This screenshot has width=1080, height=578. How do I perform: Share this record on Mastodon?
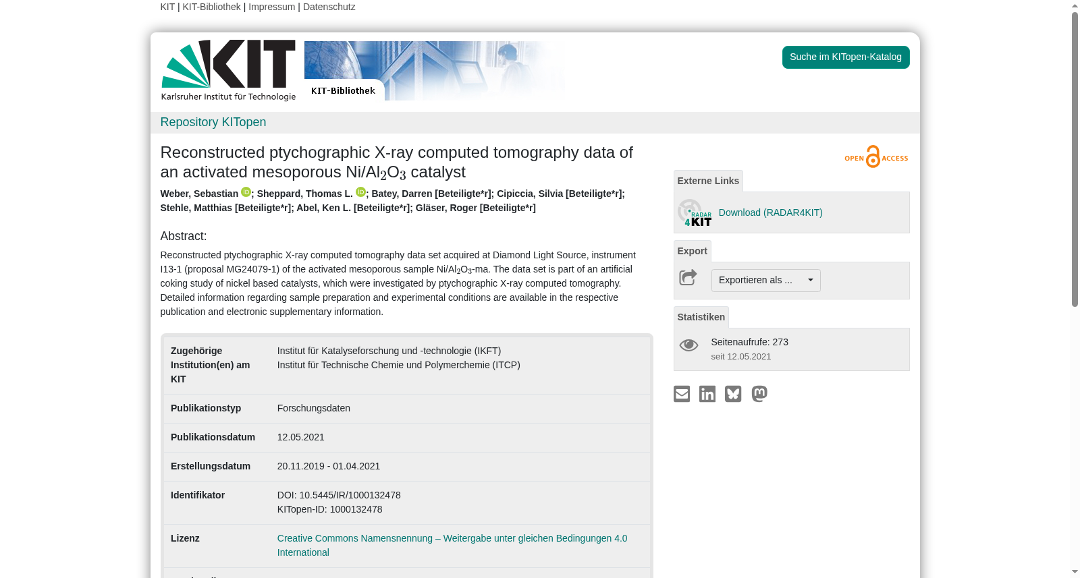coord(759,394)
